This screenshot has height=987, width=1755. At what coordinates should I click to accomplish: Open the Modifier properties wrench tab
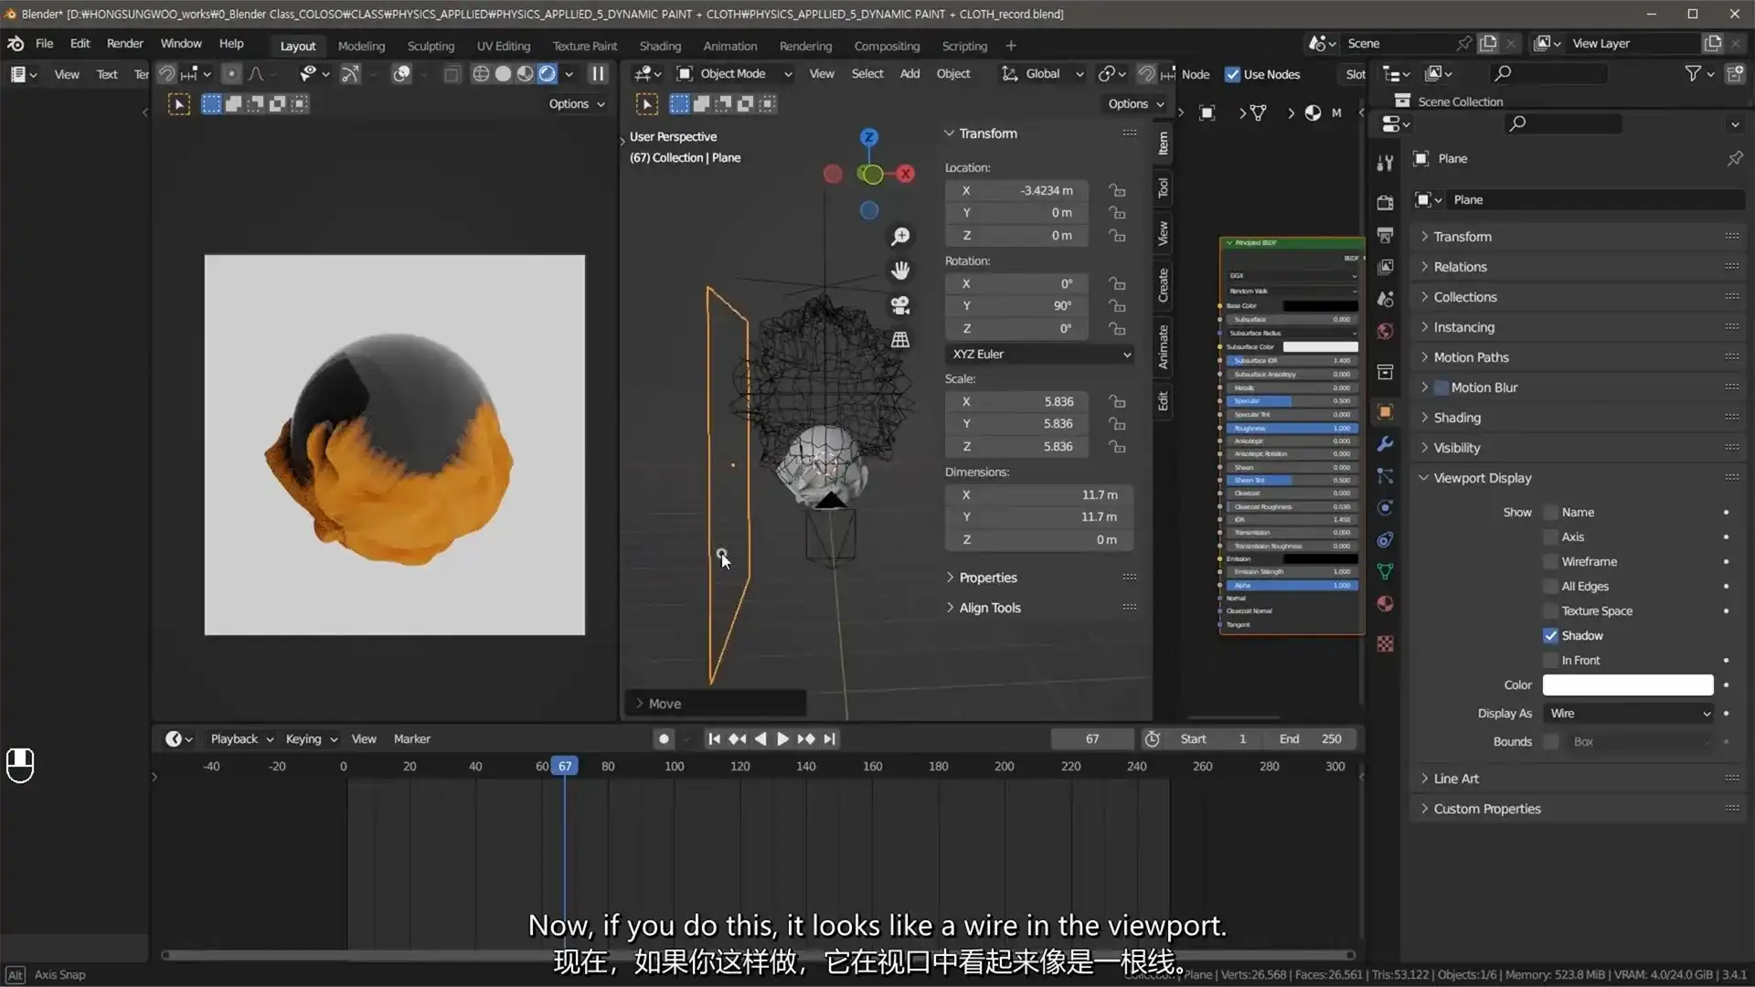click(x=1385, y=444)
